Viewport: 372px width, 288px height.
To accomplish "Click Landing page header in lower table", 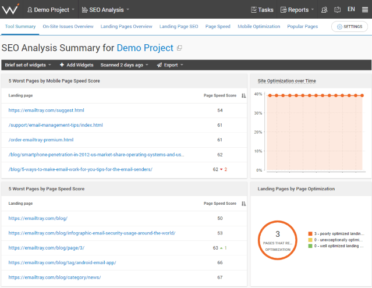I will pyautogui.click(x=20, y=204).
